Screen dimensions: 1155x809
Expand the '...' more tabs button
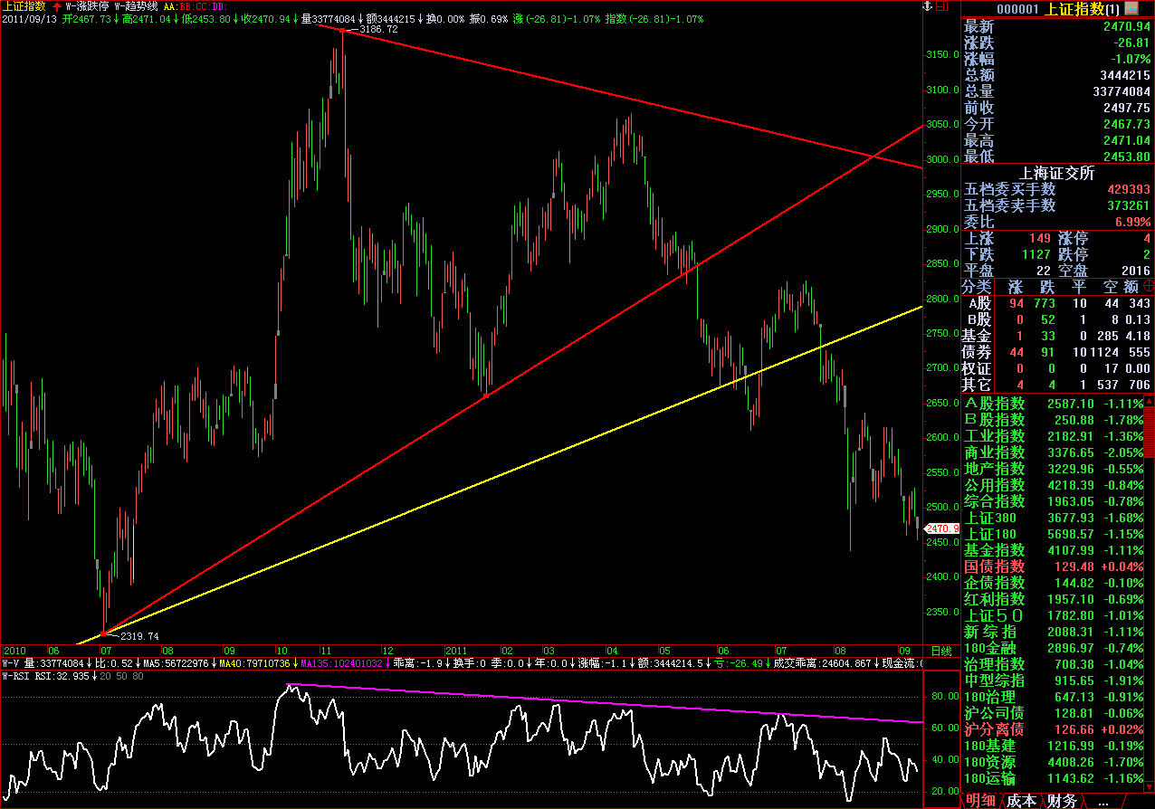[x=1102, y=801]
